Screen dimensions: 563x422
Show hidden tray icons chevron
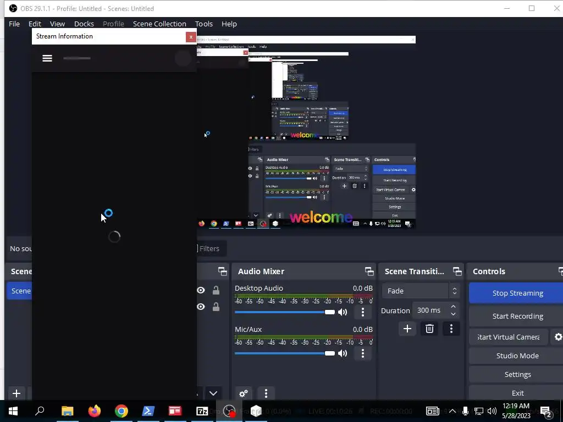(452, 411)
